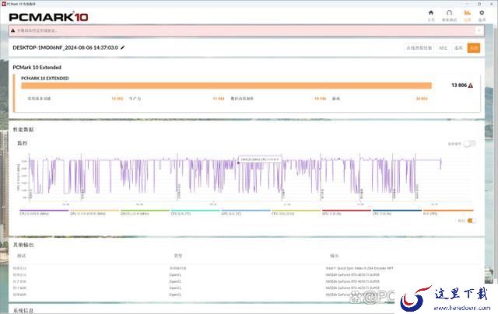Select the teal CPU temperature legend

[195, 212]
